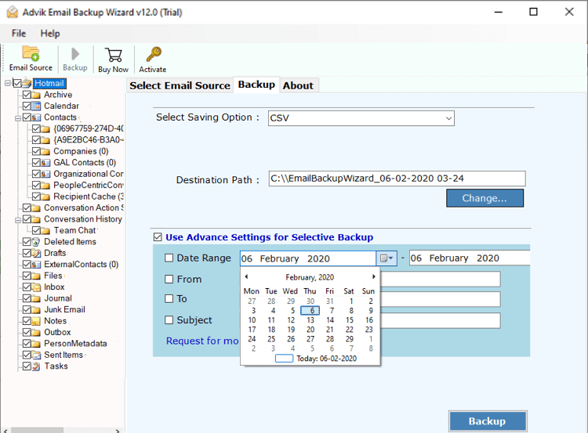
Task: Select the Companies (0) tree item
Action: click(81, 151)
